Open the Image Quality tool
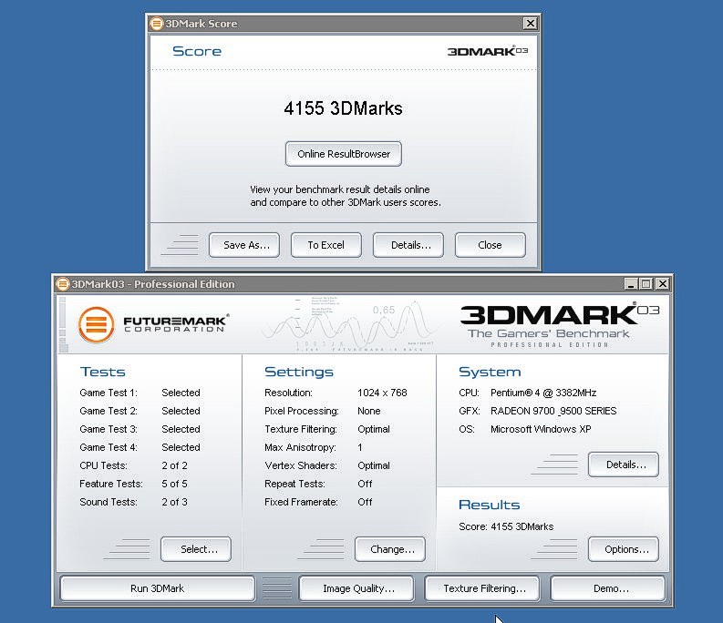The height and width of the screenshot is (623, 723). coord(356,588)
